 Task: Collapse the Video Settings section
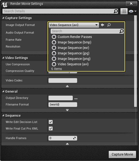(3, 58)
